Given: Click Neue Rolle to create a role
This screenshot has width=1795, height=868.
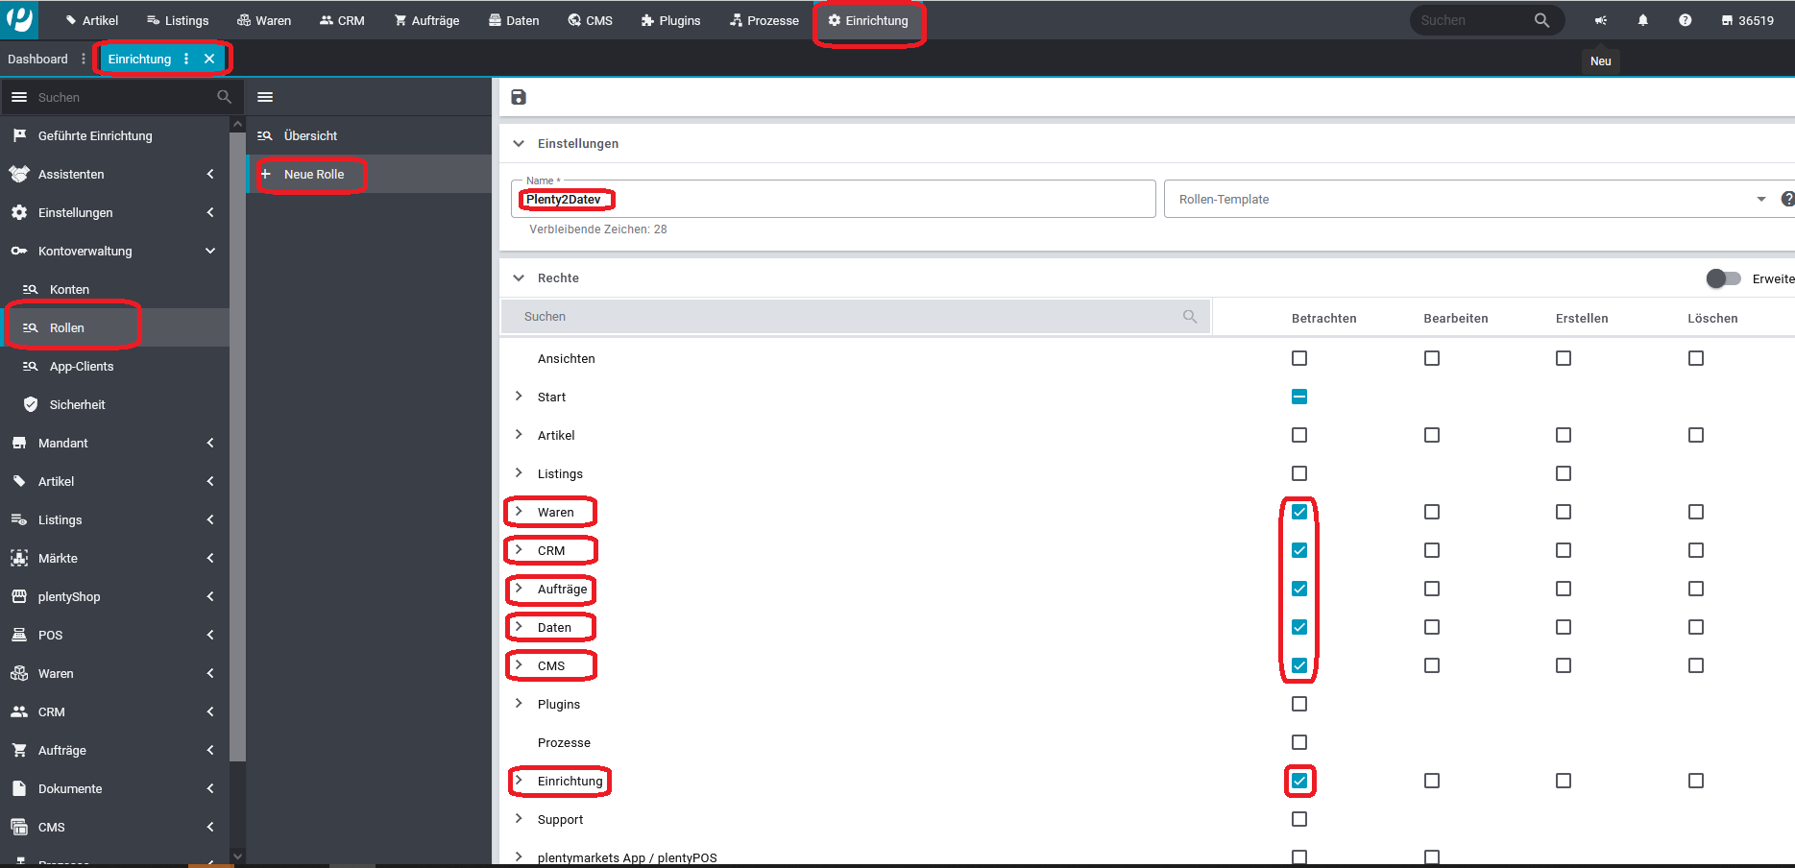Looking at the screenshot, I should point(313,174).
